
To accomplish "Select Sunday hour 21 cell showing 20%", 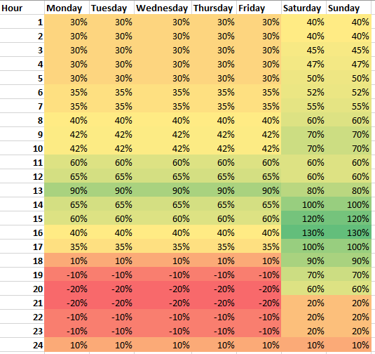I will (348, 303).
